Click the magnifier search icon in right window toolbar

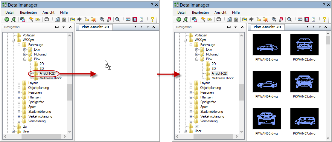click(290, 19)
